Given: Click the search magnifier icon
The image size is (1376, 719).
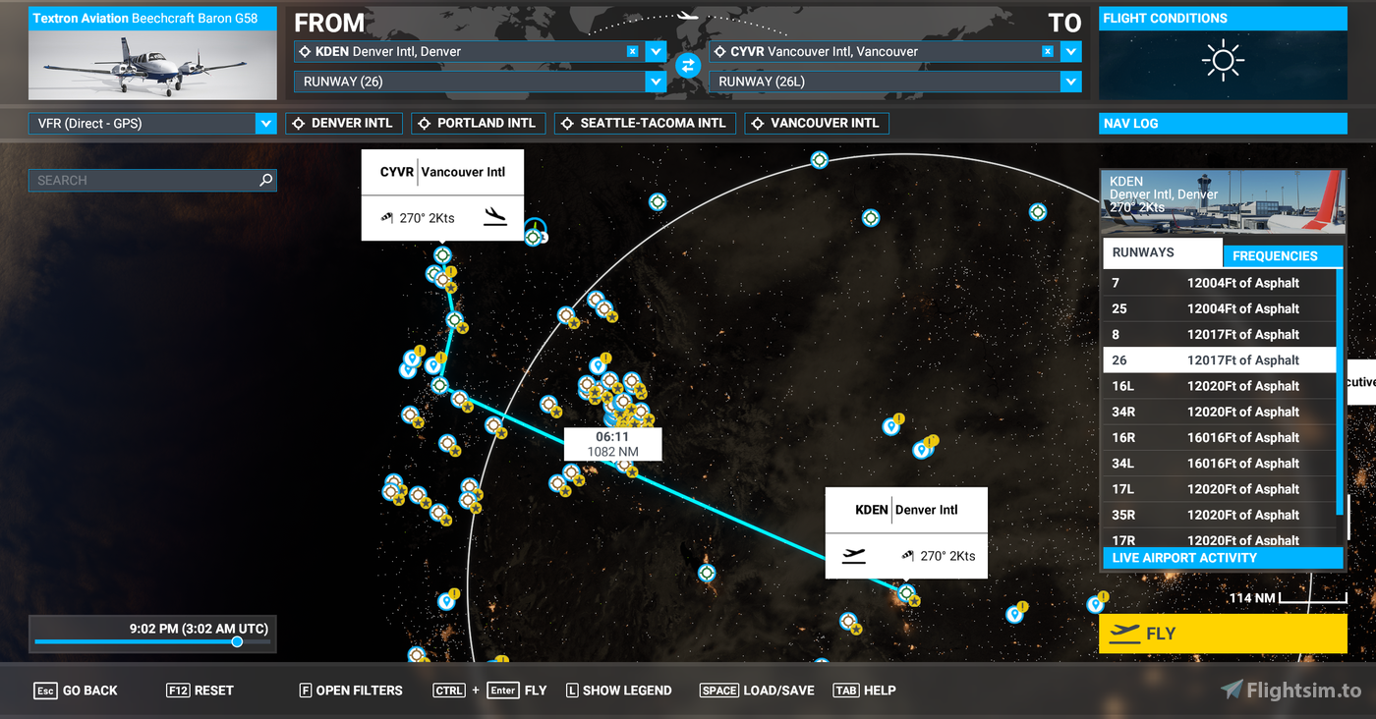Looking at the screenshot, I should point(265,181).
